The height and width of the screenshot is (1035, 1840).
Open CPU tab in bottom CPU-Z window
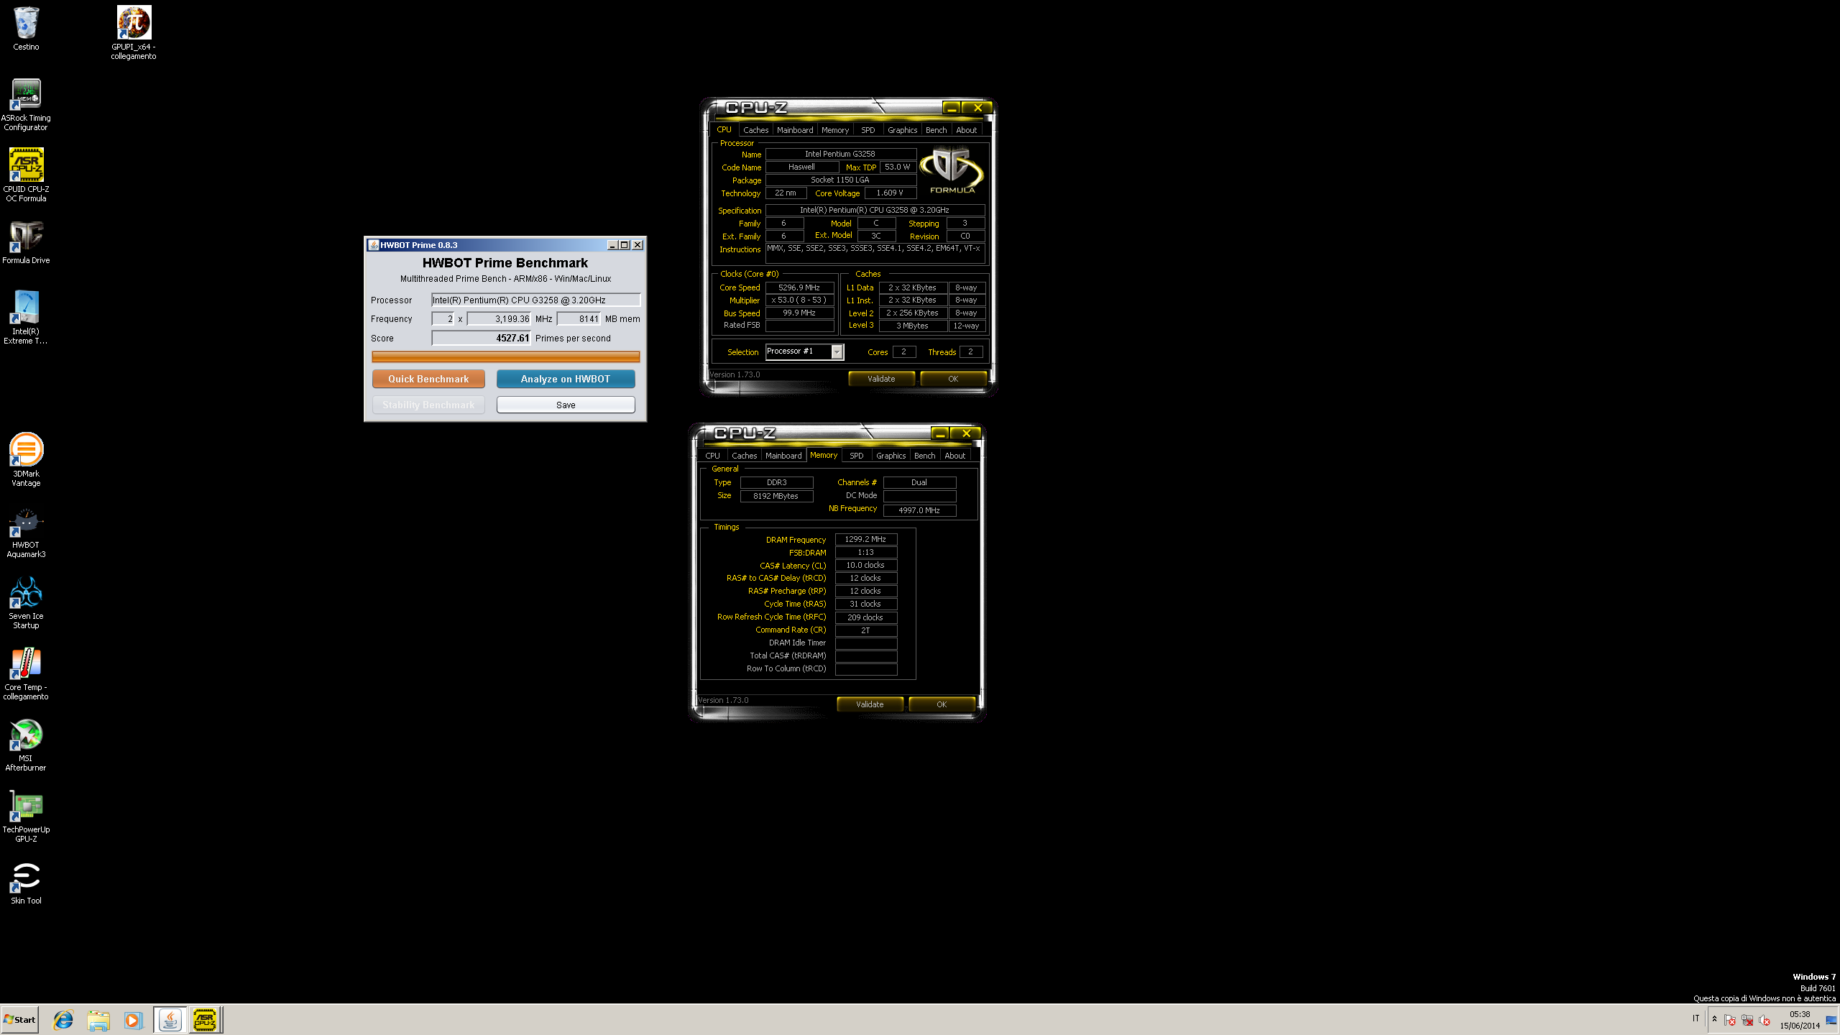click(x=712, y=456)
